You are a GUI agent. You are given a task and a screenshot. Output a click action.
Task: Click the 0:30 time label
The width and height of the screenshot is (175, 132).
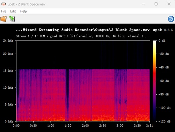(33, 126)
